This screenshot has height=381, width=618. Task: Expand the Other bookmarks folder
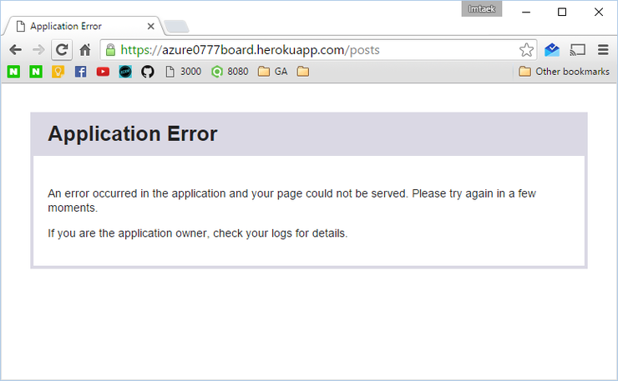point(564,72)
